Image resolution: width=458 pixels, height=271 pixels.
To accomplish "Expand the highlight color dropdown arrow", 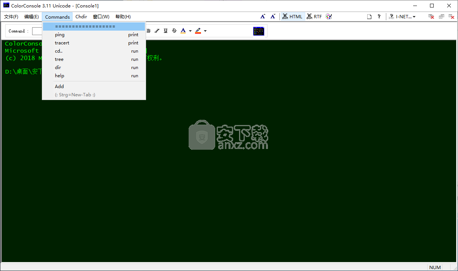I will click(205, 31).
